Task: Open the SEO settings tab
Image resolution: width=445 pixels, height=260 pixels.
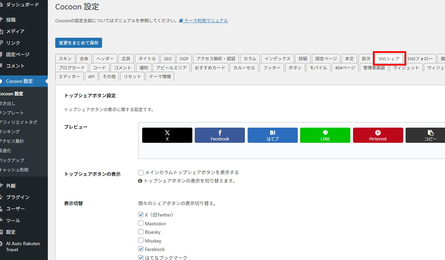Action: pyautogui.click(x=168, y=59)
